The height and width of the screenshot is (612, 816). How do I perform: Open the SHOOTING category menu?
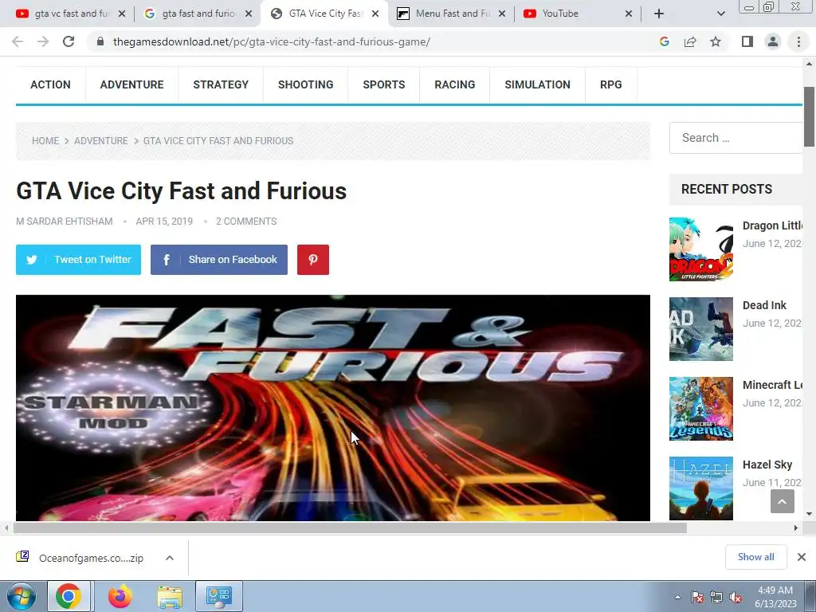tap(305, 84)
